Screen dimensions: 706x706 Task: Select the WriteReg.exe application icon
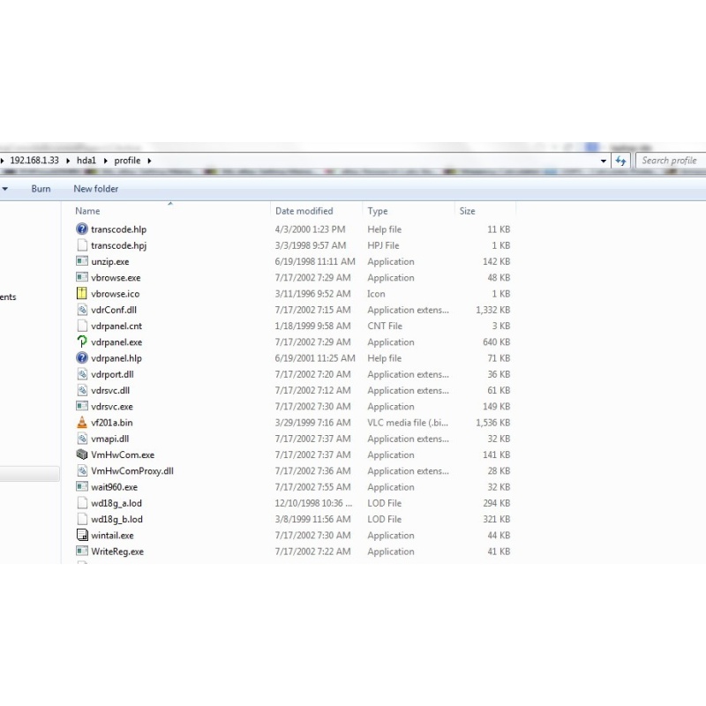coord(82,552)
